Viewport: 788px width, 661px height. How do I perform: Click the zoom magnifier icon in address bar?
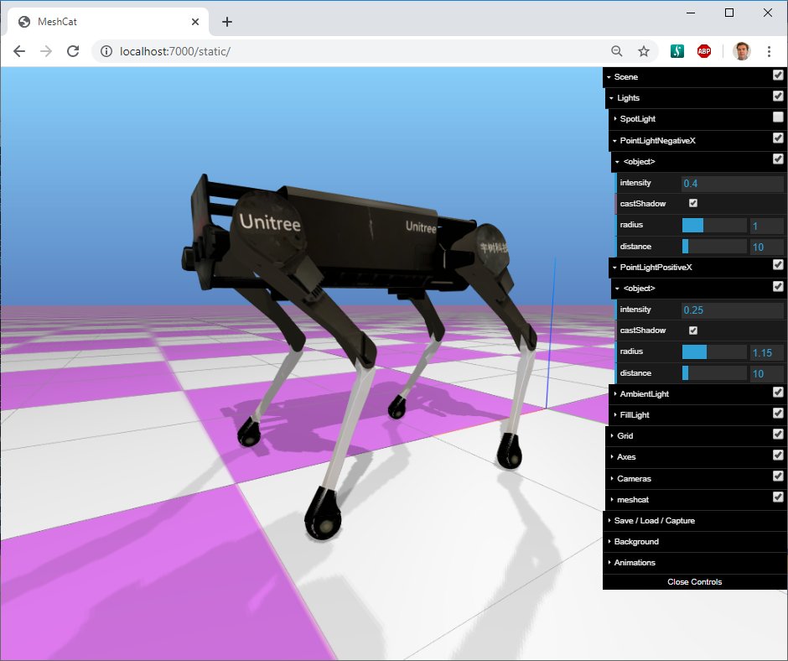[x=617, y=51]
